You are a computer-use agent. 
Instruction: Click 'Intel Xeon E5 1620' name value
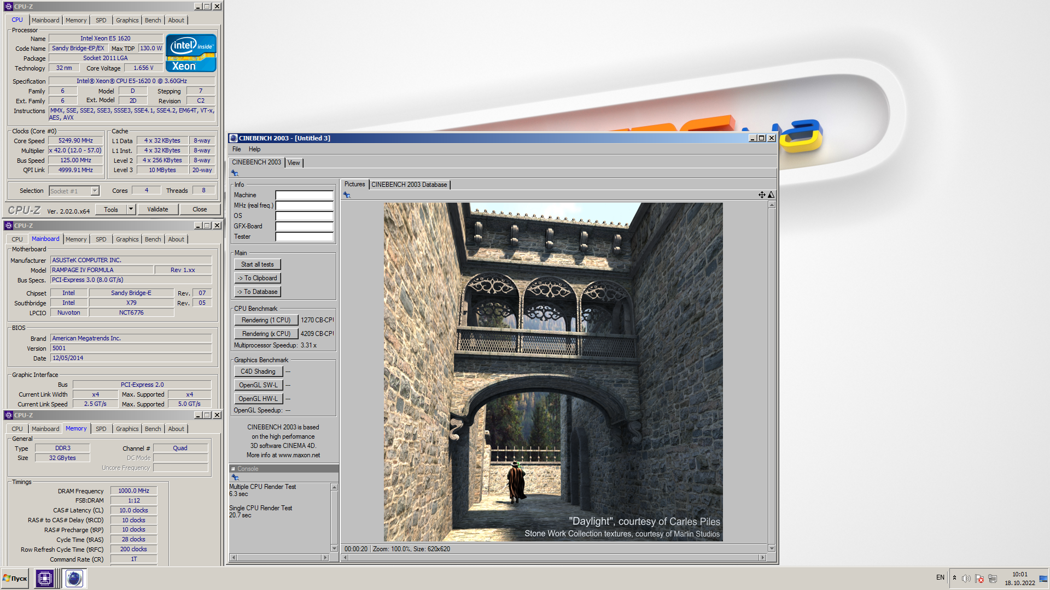point(106,38)
